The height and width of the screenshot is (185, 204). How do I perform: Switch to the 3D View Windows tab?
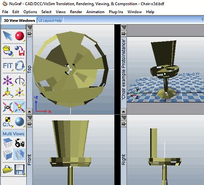coord(19,20)
